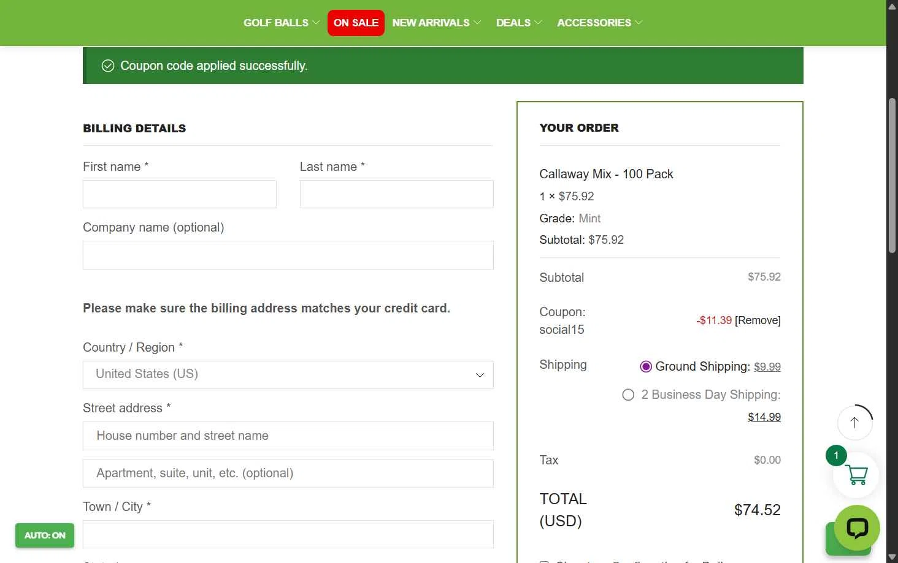Click the House number and street name field
This screenshot has height=563, width=898.
tap(288, 436)
